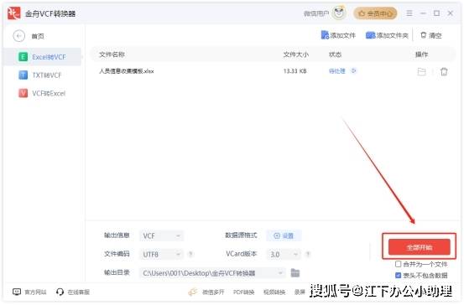The height and width of the screenshot is (305, 464).
Task: Expand the 输出目录 path dropdown
Action: [280, 273]
